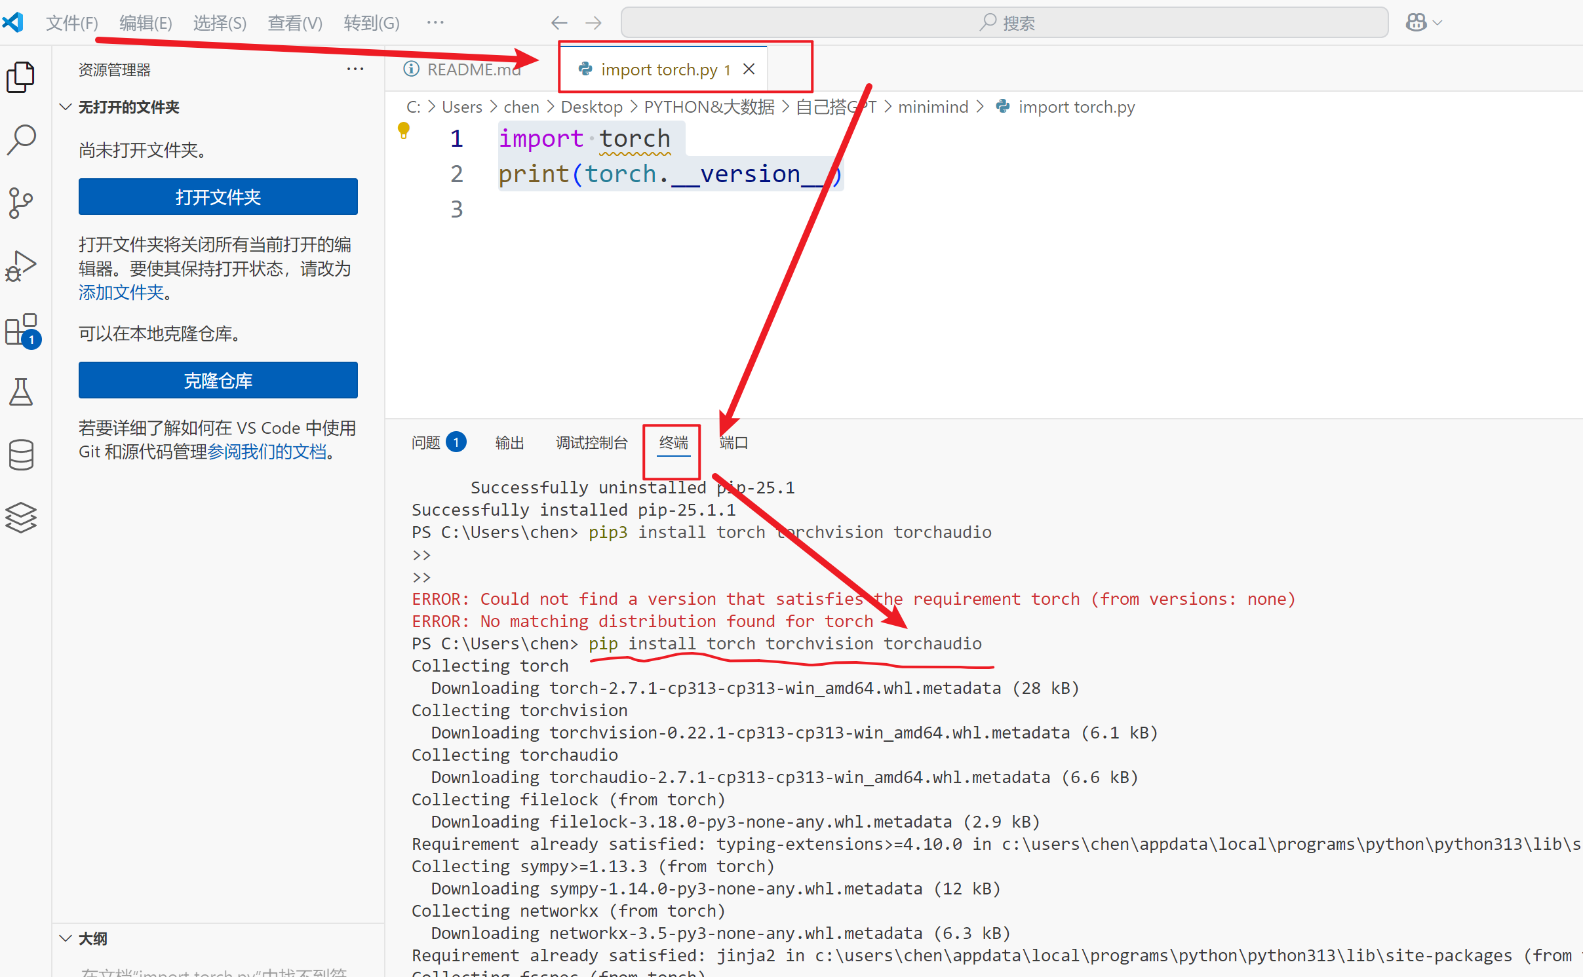Open the database icon in activity bar
Screen dimensions: 1583x977
[21, 454]
